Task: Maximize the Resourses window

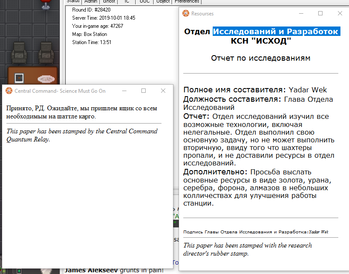Action: (x=320, y=14)
